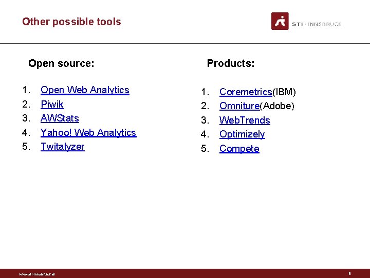Screen dimensions: 370x278
Task: Select the 'Open source:' heading
Action: click(61, 63)
